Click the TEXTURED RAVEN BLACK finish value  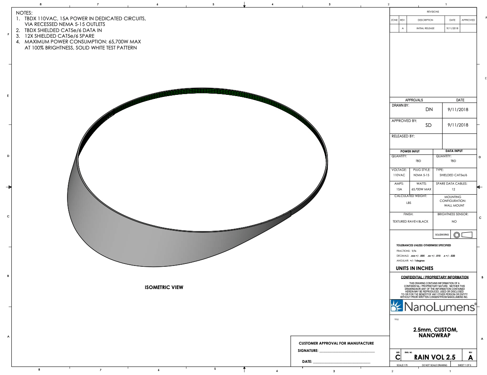[410, 222]
